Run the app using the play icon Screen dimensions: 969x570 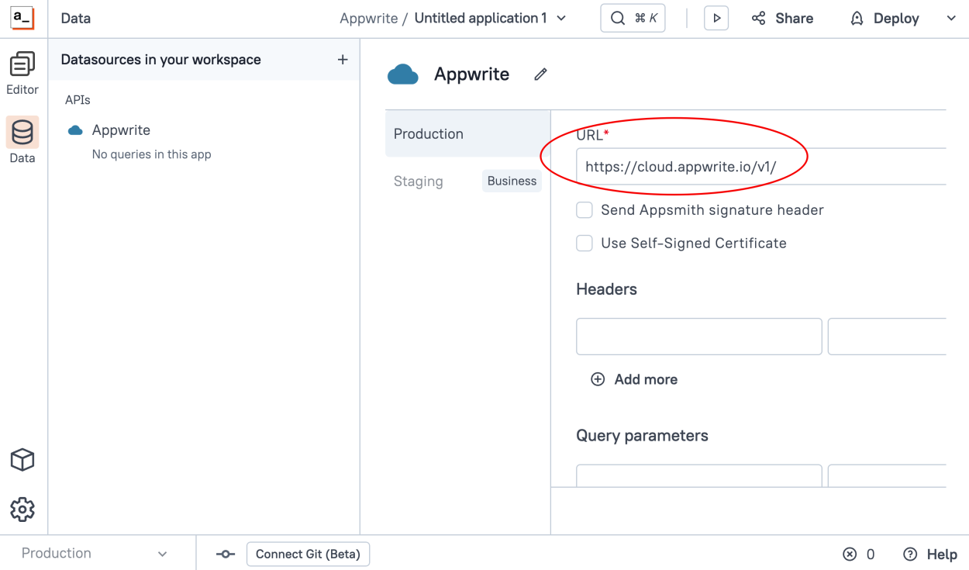tap(716, 18)
